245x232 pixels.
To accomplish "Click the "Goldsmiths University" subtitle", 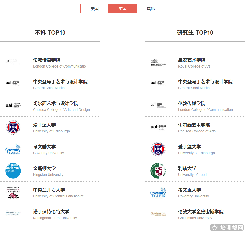I will [195, 218].
